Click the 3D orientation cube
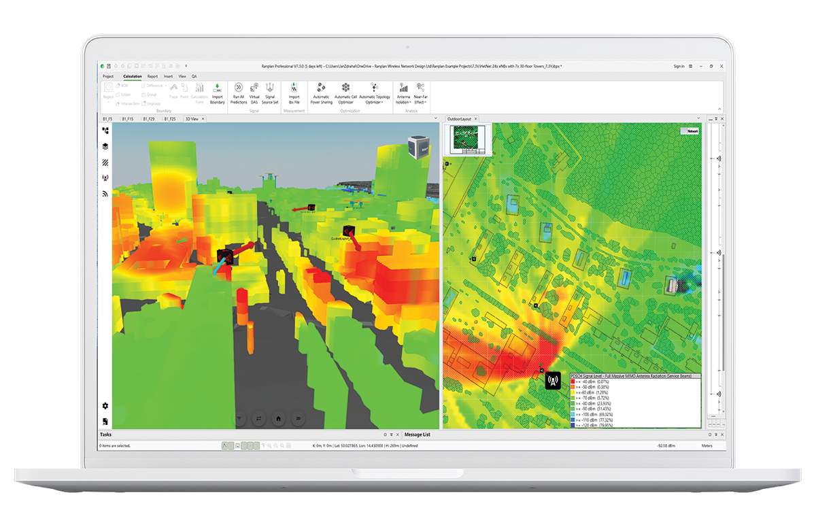The height and width of the screenshot is (527, 816). click(417, 146)
